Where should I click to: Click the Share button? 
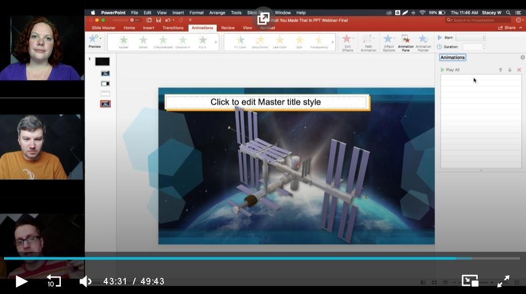tap(506, 28)
